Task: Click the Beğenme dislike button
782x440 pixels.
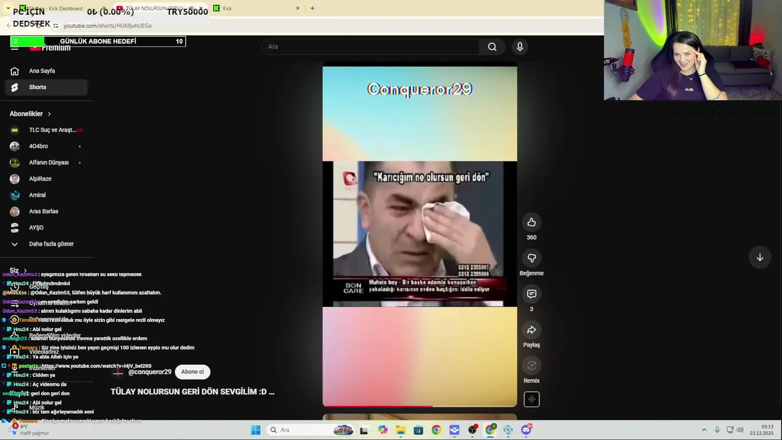Action: click(532, 258)
